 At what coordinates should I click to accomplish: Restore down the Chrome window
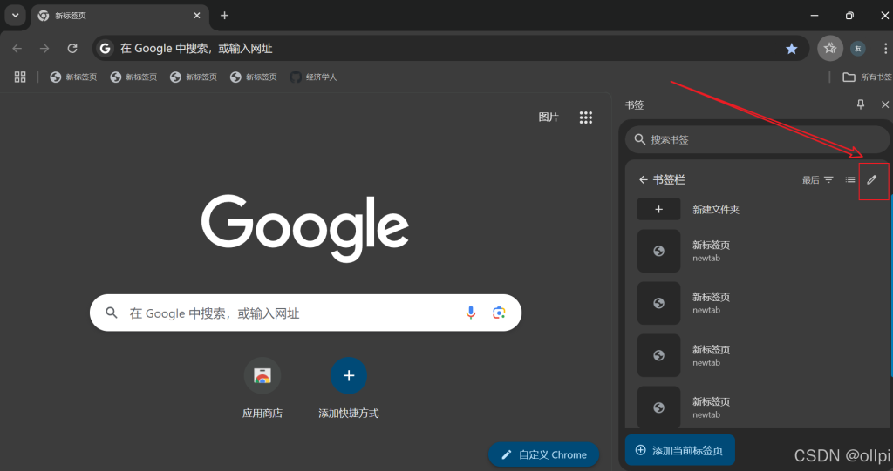click(x=849, y=16)
